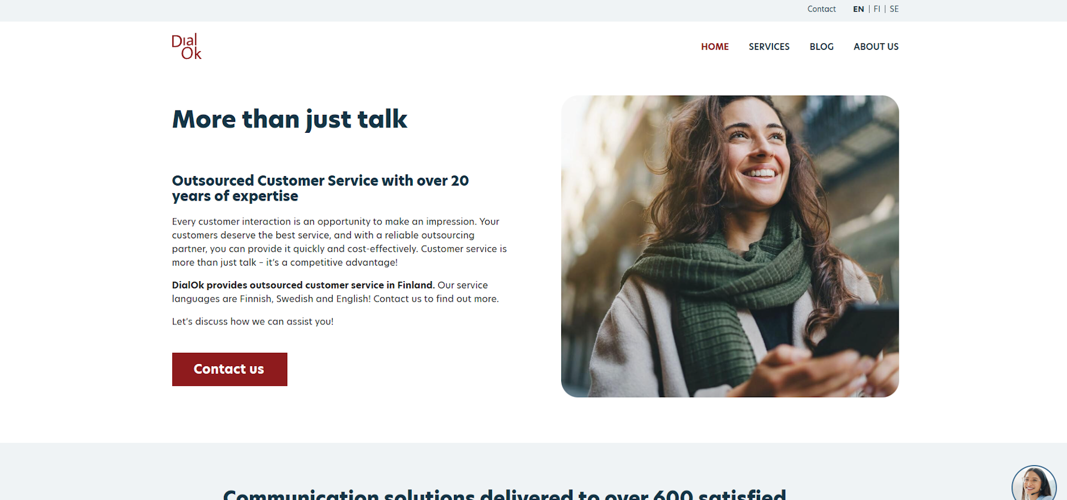Open the BLOG page
Viewport: 1067px width, 500px height.
click(x=821, y=47)
